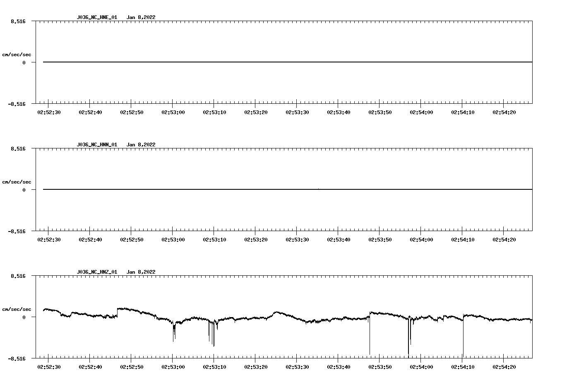Click the zero axis label on HNZ plot

click(24, 318)
